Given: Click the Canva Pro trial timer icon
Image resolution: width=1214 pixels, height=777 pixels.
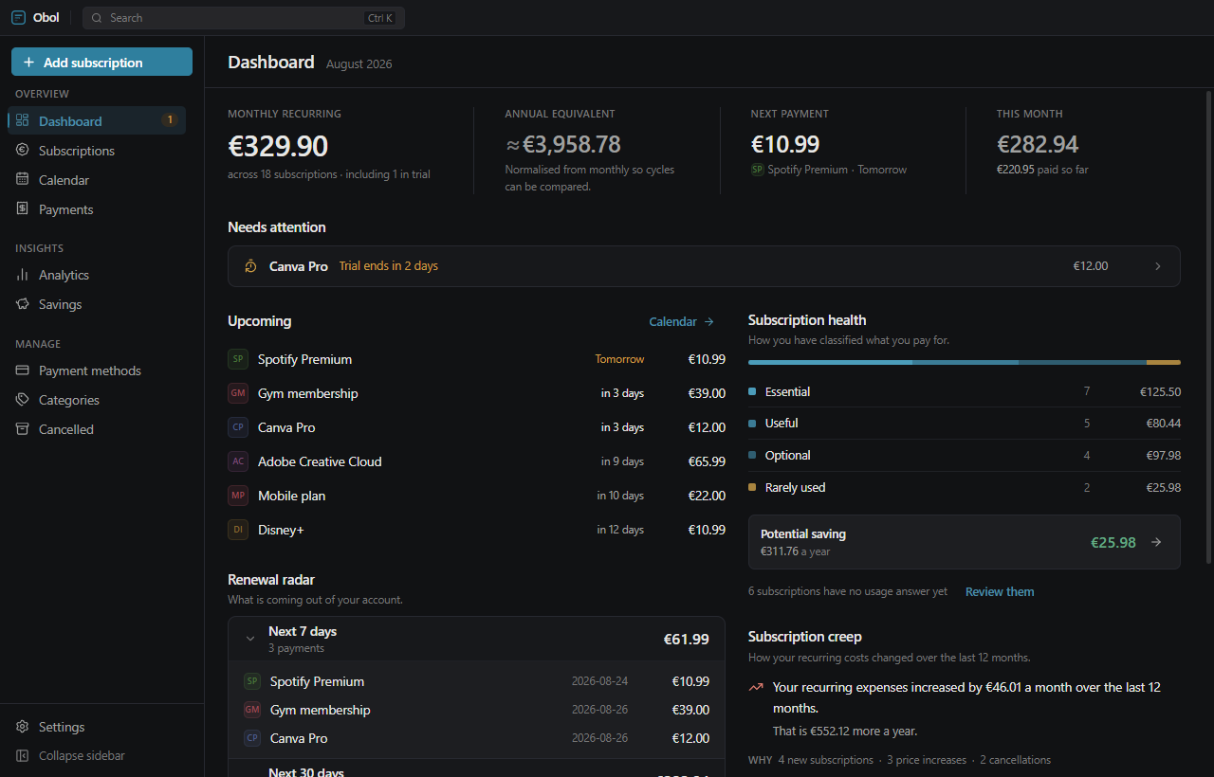Looking at the screenshot, I should (x=250, y=266).
